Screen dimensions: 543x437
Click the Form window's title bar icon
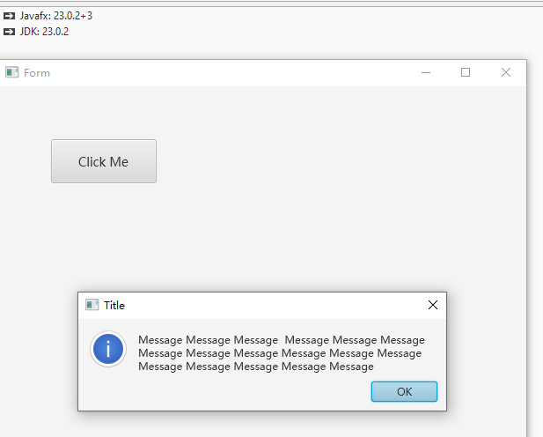pyautogui.click(x=11, y=72)
